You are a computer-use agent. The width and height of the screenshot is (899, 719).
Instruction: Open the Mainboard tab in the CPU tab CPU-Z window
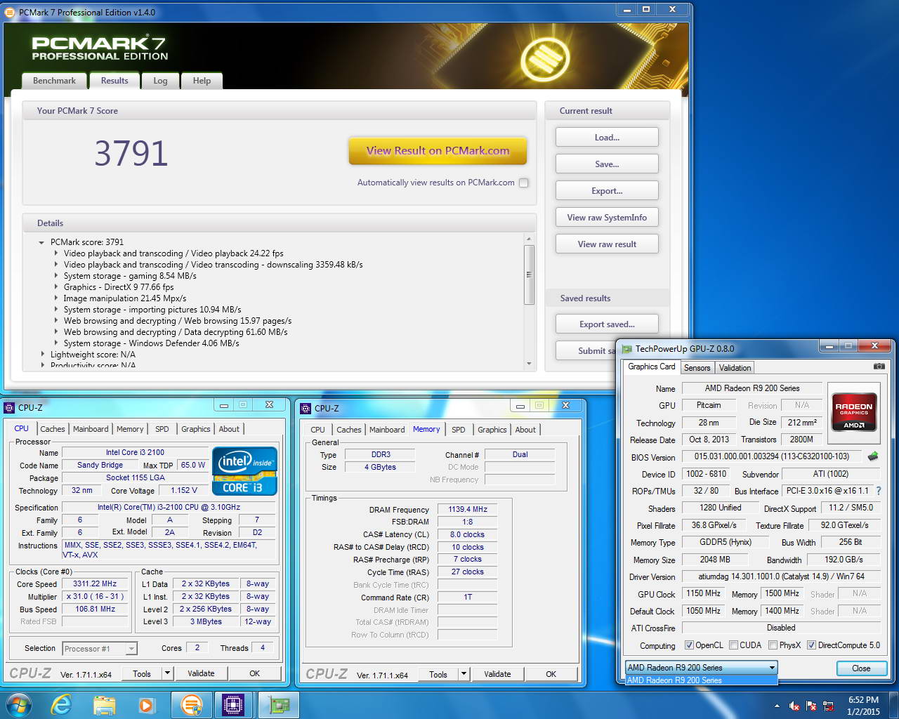(91, 429)
